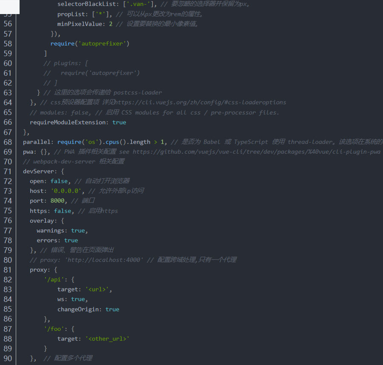The image size is (383, 365).
Task: Click the localhost:4000 URL in the proxy comment
Action: pos(104,260)
